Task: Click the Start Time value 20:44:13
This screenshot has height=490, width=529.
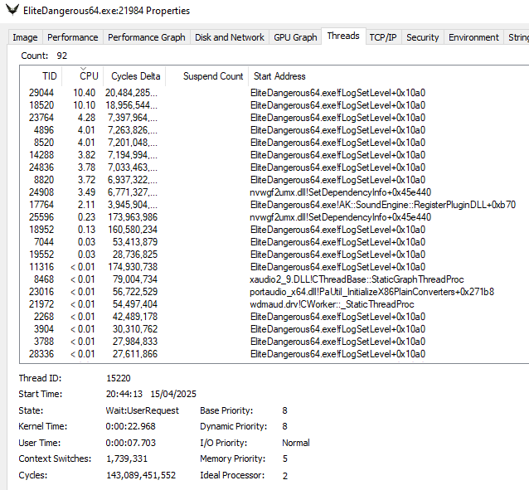Action: pyautogui.click(x=124, y=394)
